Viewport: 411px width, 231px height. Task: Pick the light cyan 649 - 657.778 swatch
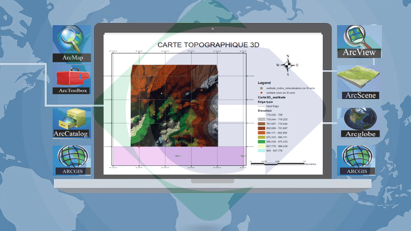[261, 151]
